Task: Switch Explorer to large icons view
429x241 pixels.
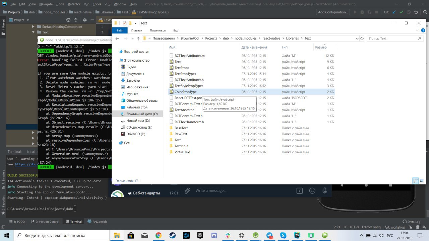Action: tap(422, 181)
